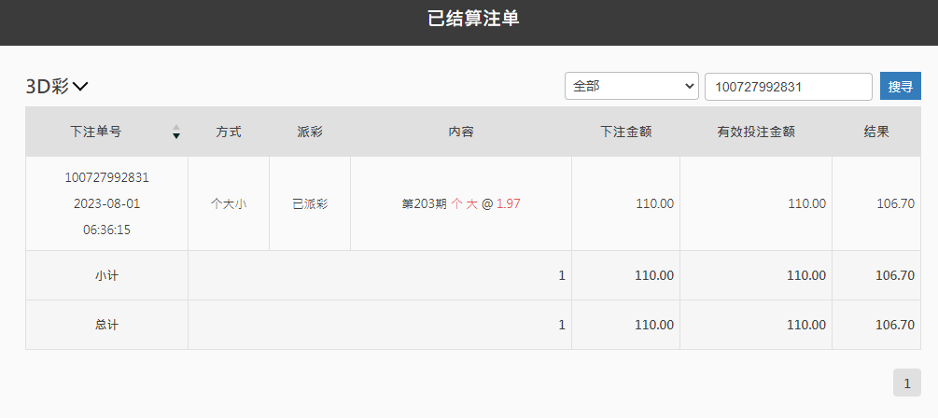Screen dimensions: 938x418
Task: Click the 第203期 个 大 @ 1.97 bet content cell
Action: [461, 204]
